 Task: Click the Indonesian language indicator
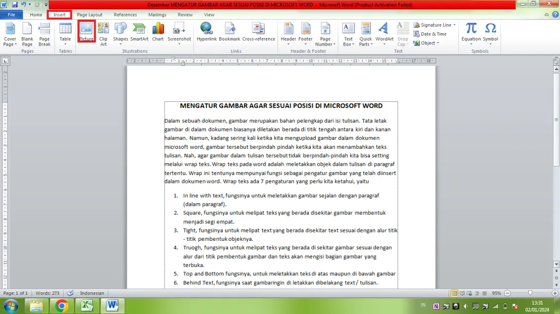point(92,293)
